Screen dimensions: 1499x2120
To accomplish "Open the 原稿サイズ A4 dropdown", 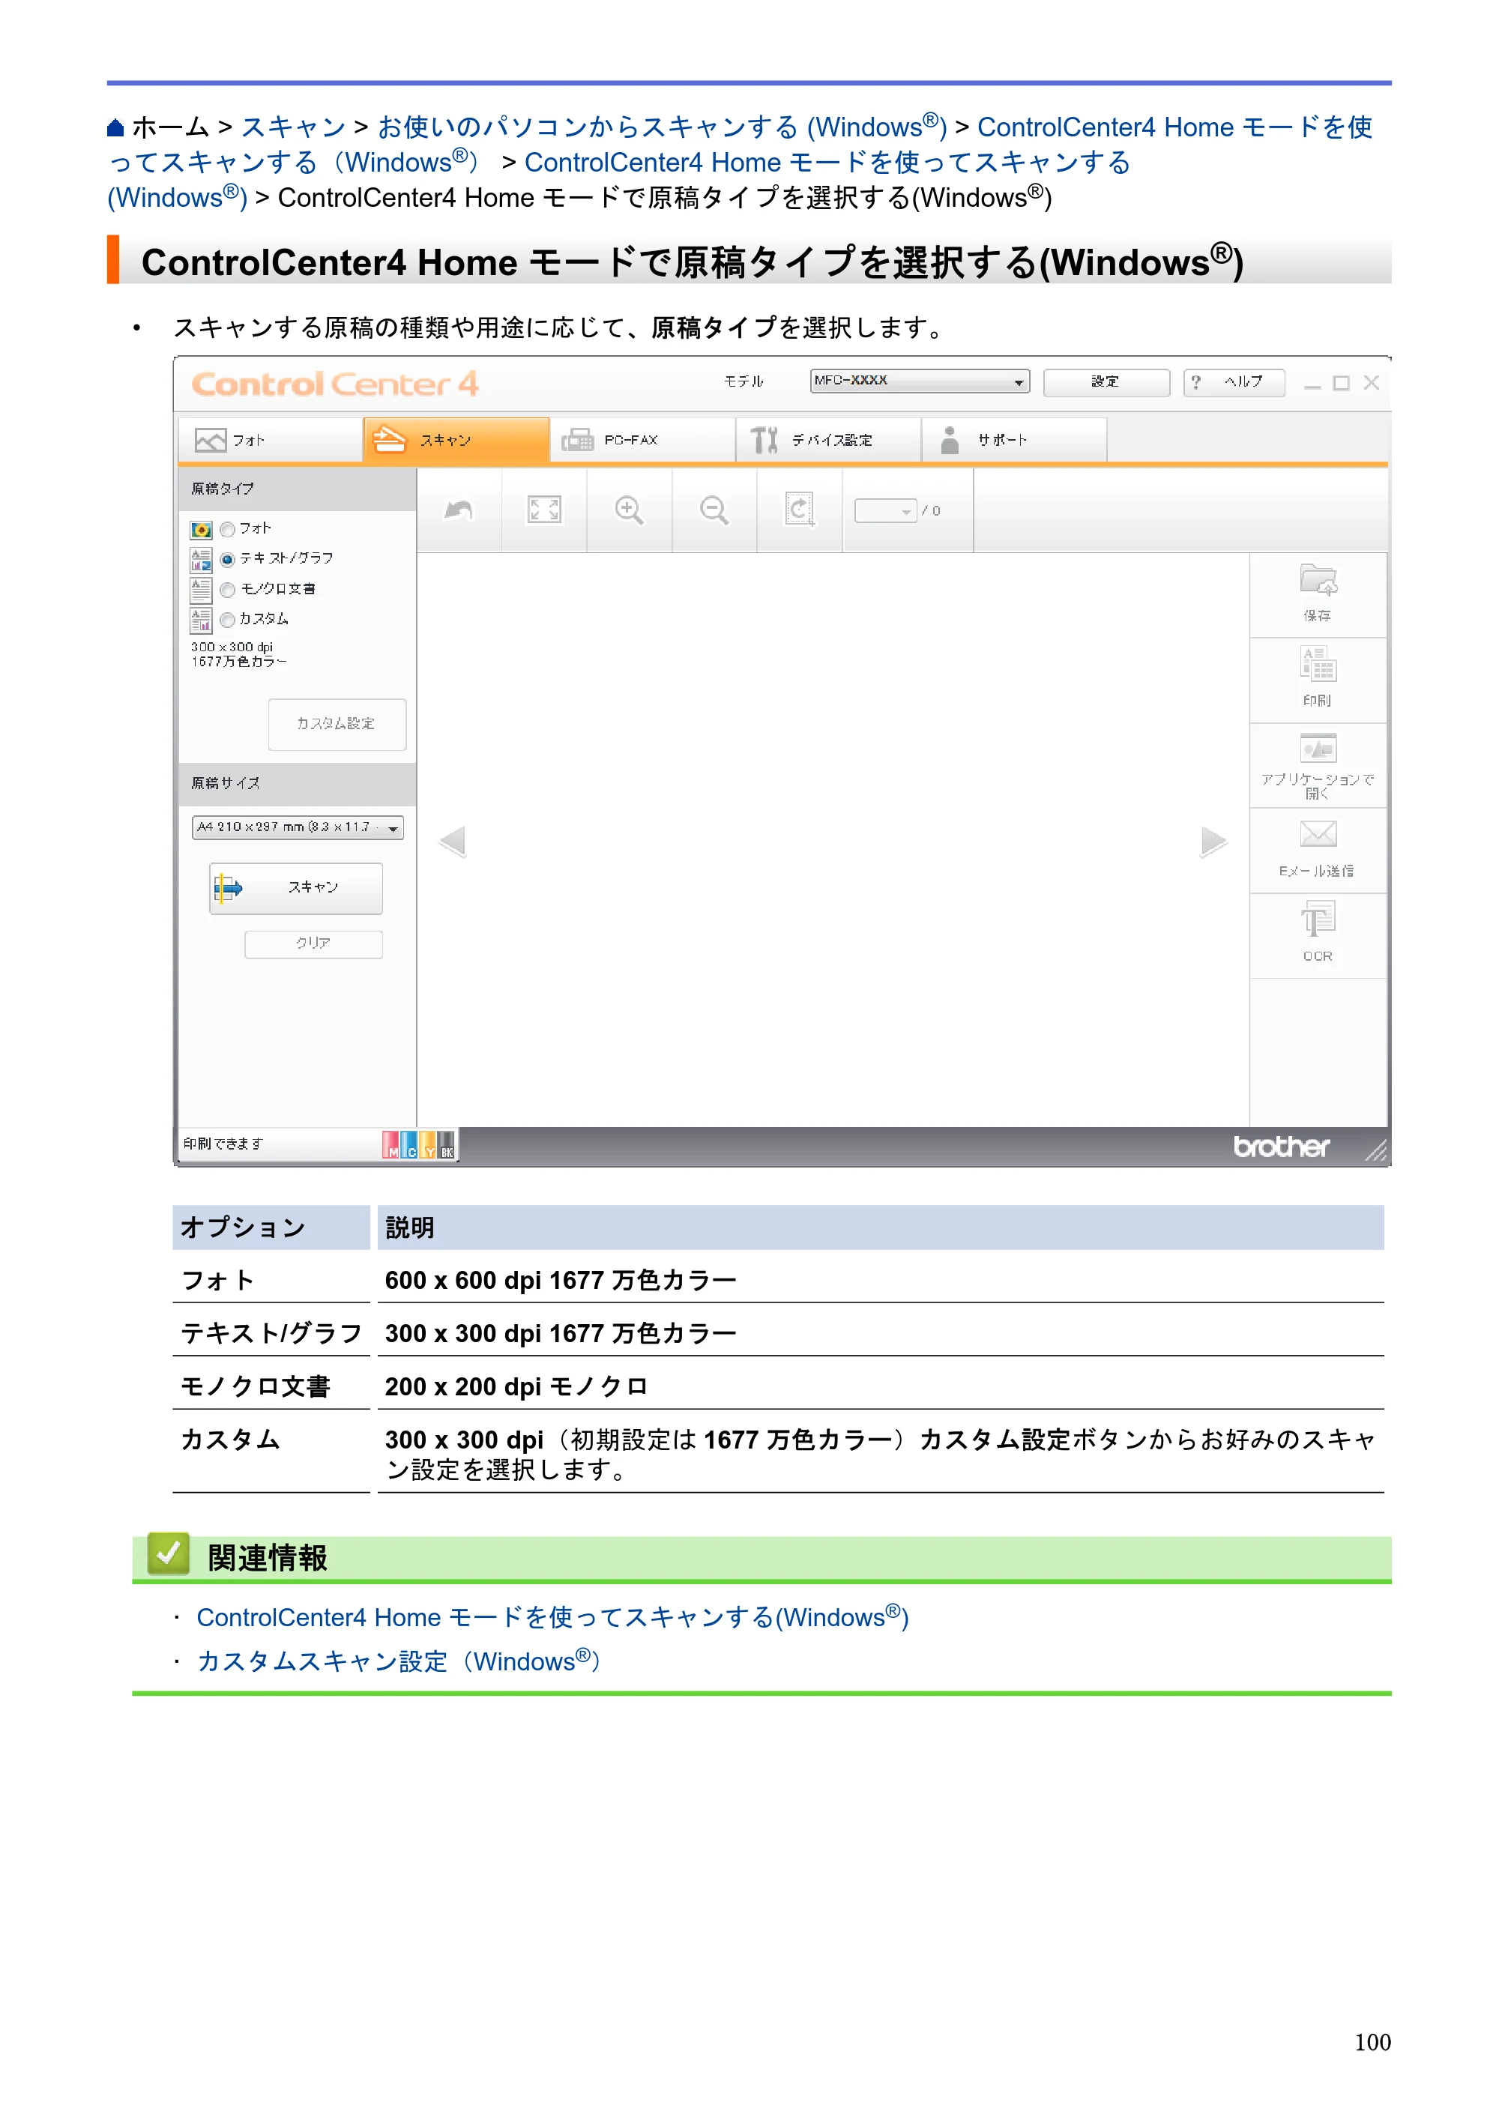I will pyautogui.click(x=298, y=827).
